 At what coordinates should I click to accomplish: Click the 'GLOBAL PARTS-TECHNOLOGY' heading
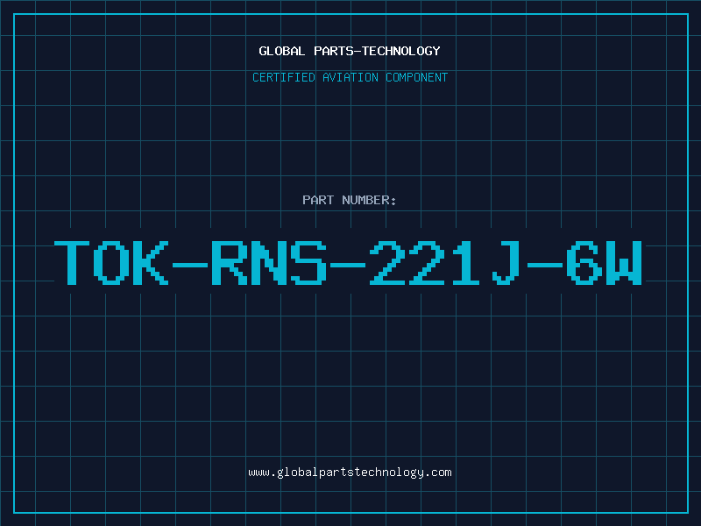coord(350,51)
